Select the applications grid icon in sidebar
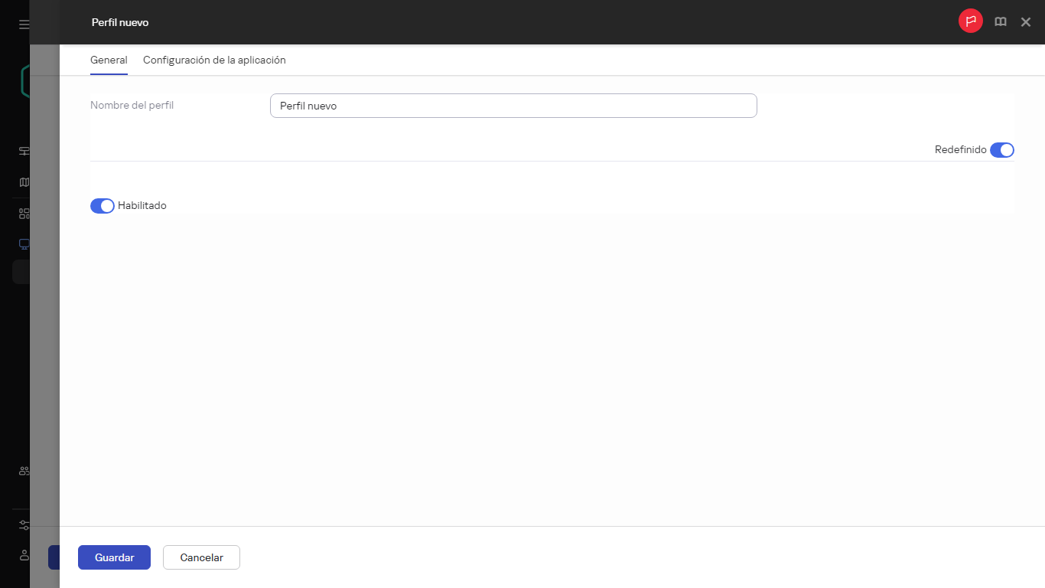1045x588 pixels. pyautogui.click(x=22, y=213)
